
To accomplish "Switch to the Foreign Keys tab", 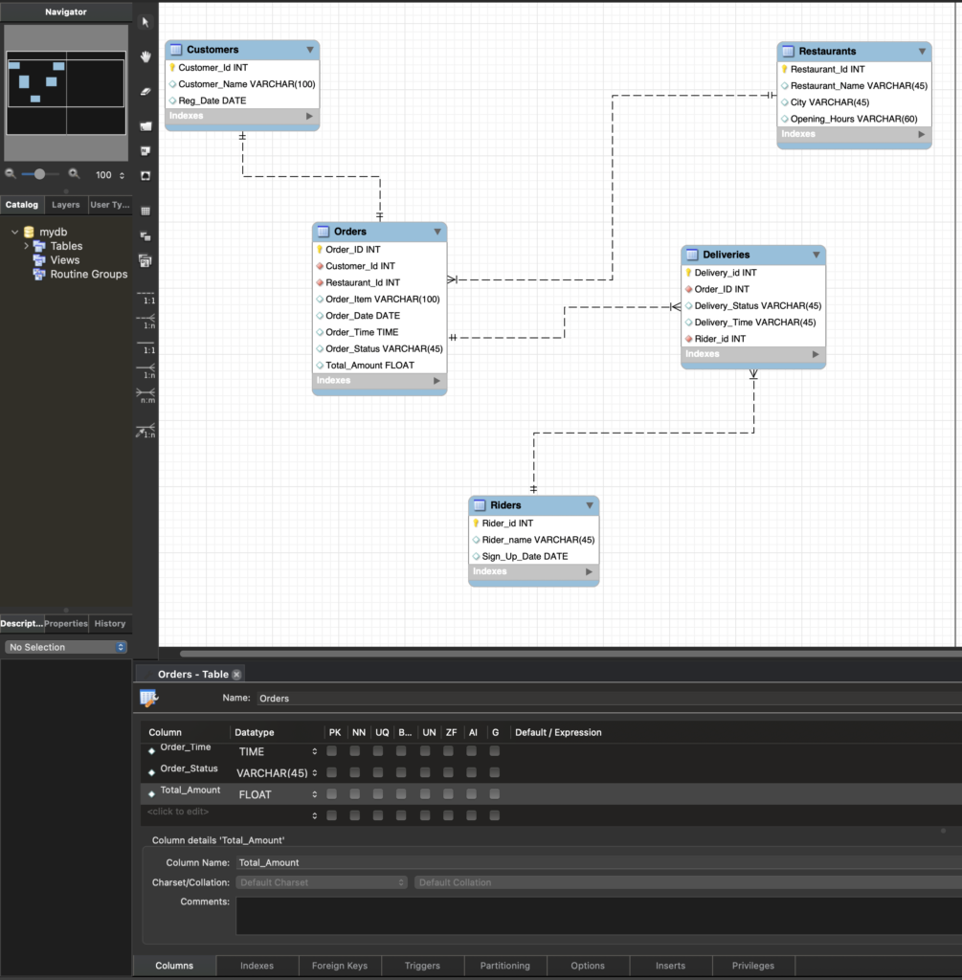I will (340, 966).
